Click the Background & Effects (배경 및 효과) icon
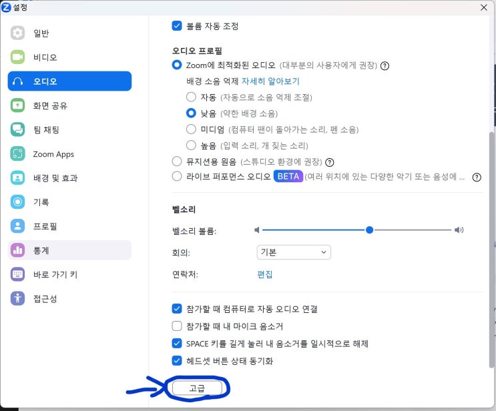 (17, 177)
